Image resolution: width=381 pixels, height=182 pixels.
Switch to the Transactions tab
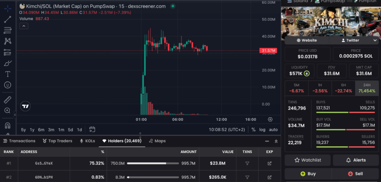(x=19, y=141)
